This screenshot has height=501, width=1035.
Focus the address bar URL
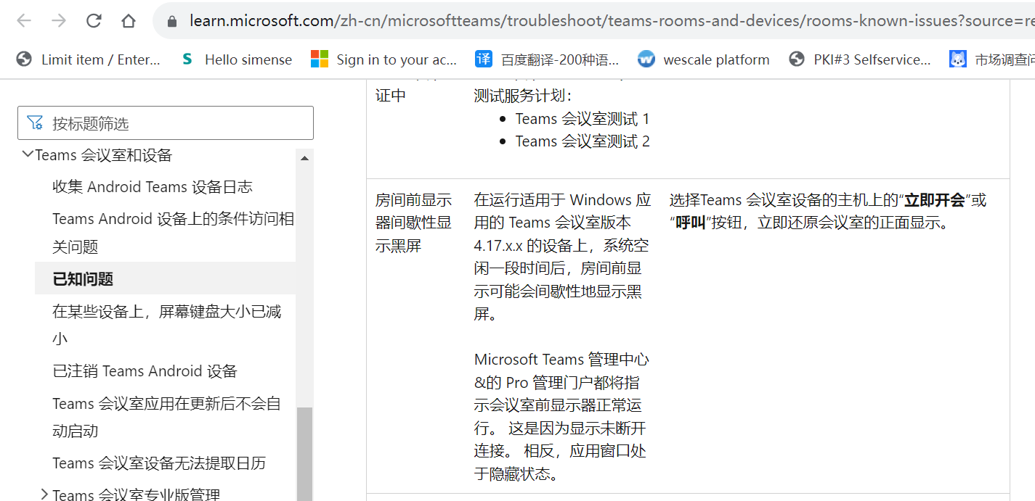(x=612, y=21)
